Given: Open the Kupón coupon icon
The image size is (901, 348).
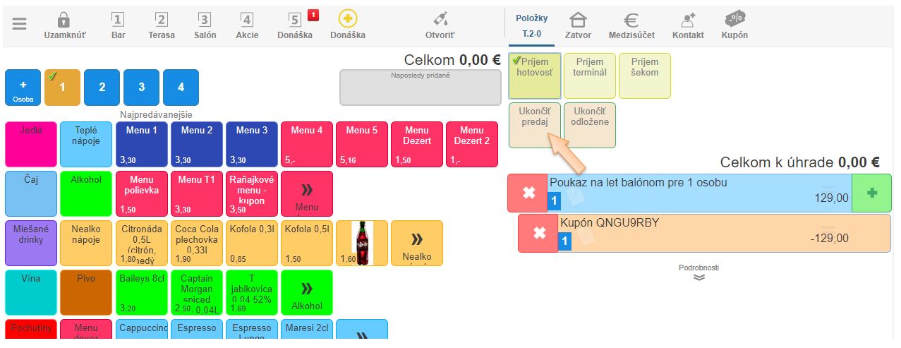Looking at the screenshot, I should coord(734,20).
